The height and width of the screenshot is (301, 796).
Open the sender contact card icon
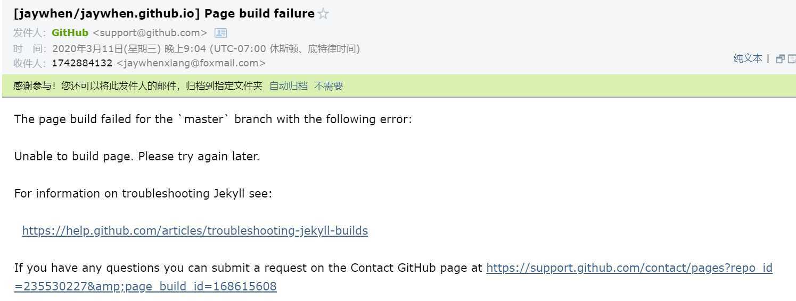tap(220, 33)
